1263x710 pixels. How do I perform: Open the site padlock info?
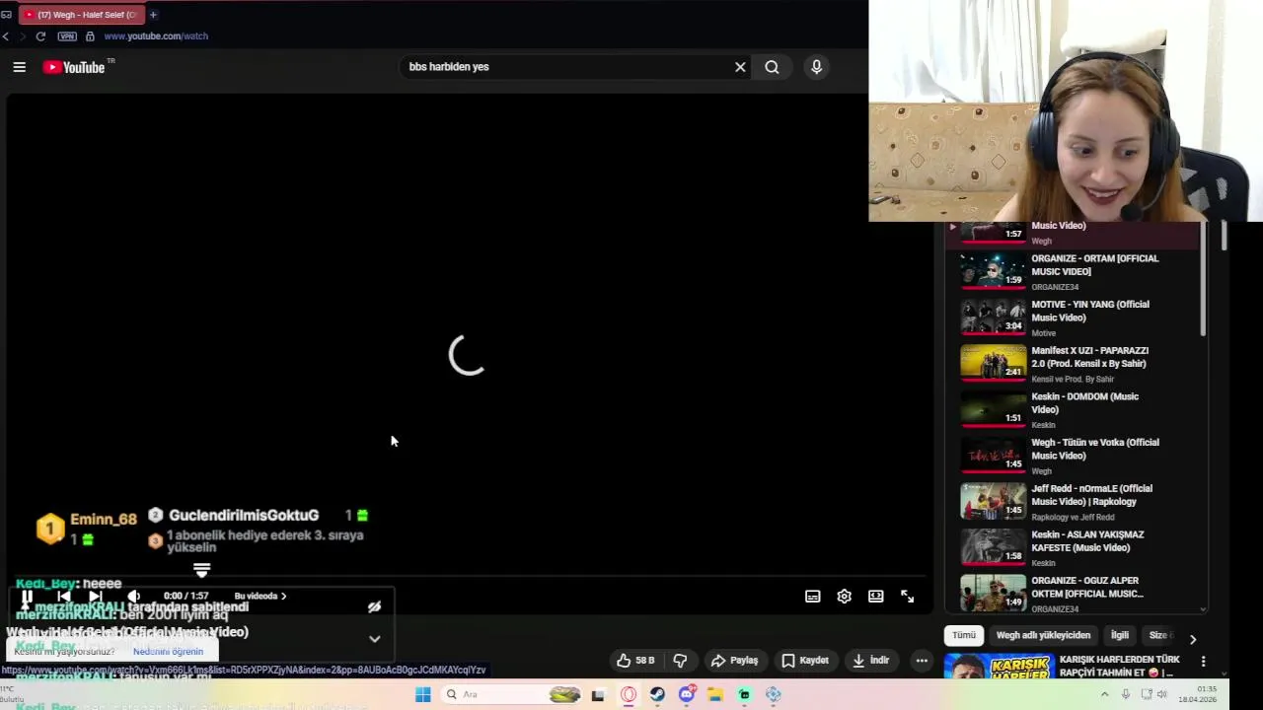tap(90, 36)
